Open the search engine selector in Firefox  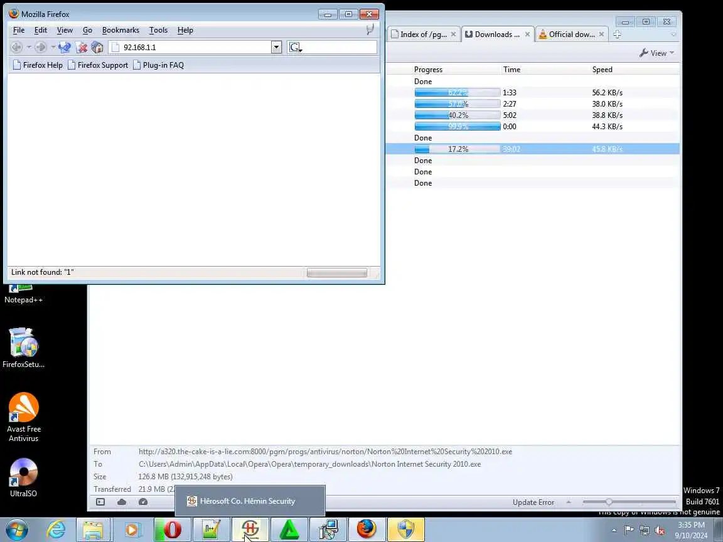click(295, 47)
